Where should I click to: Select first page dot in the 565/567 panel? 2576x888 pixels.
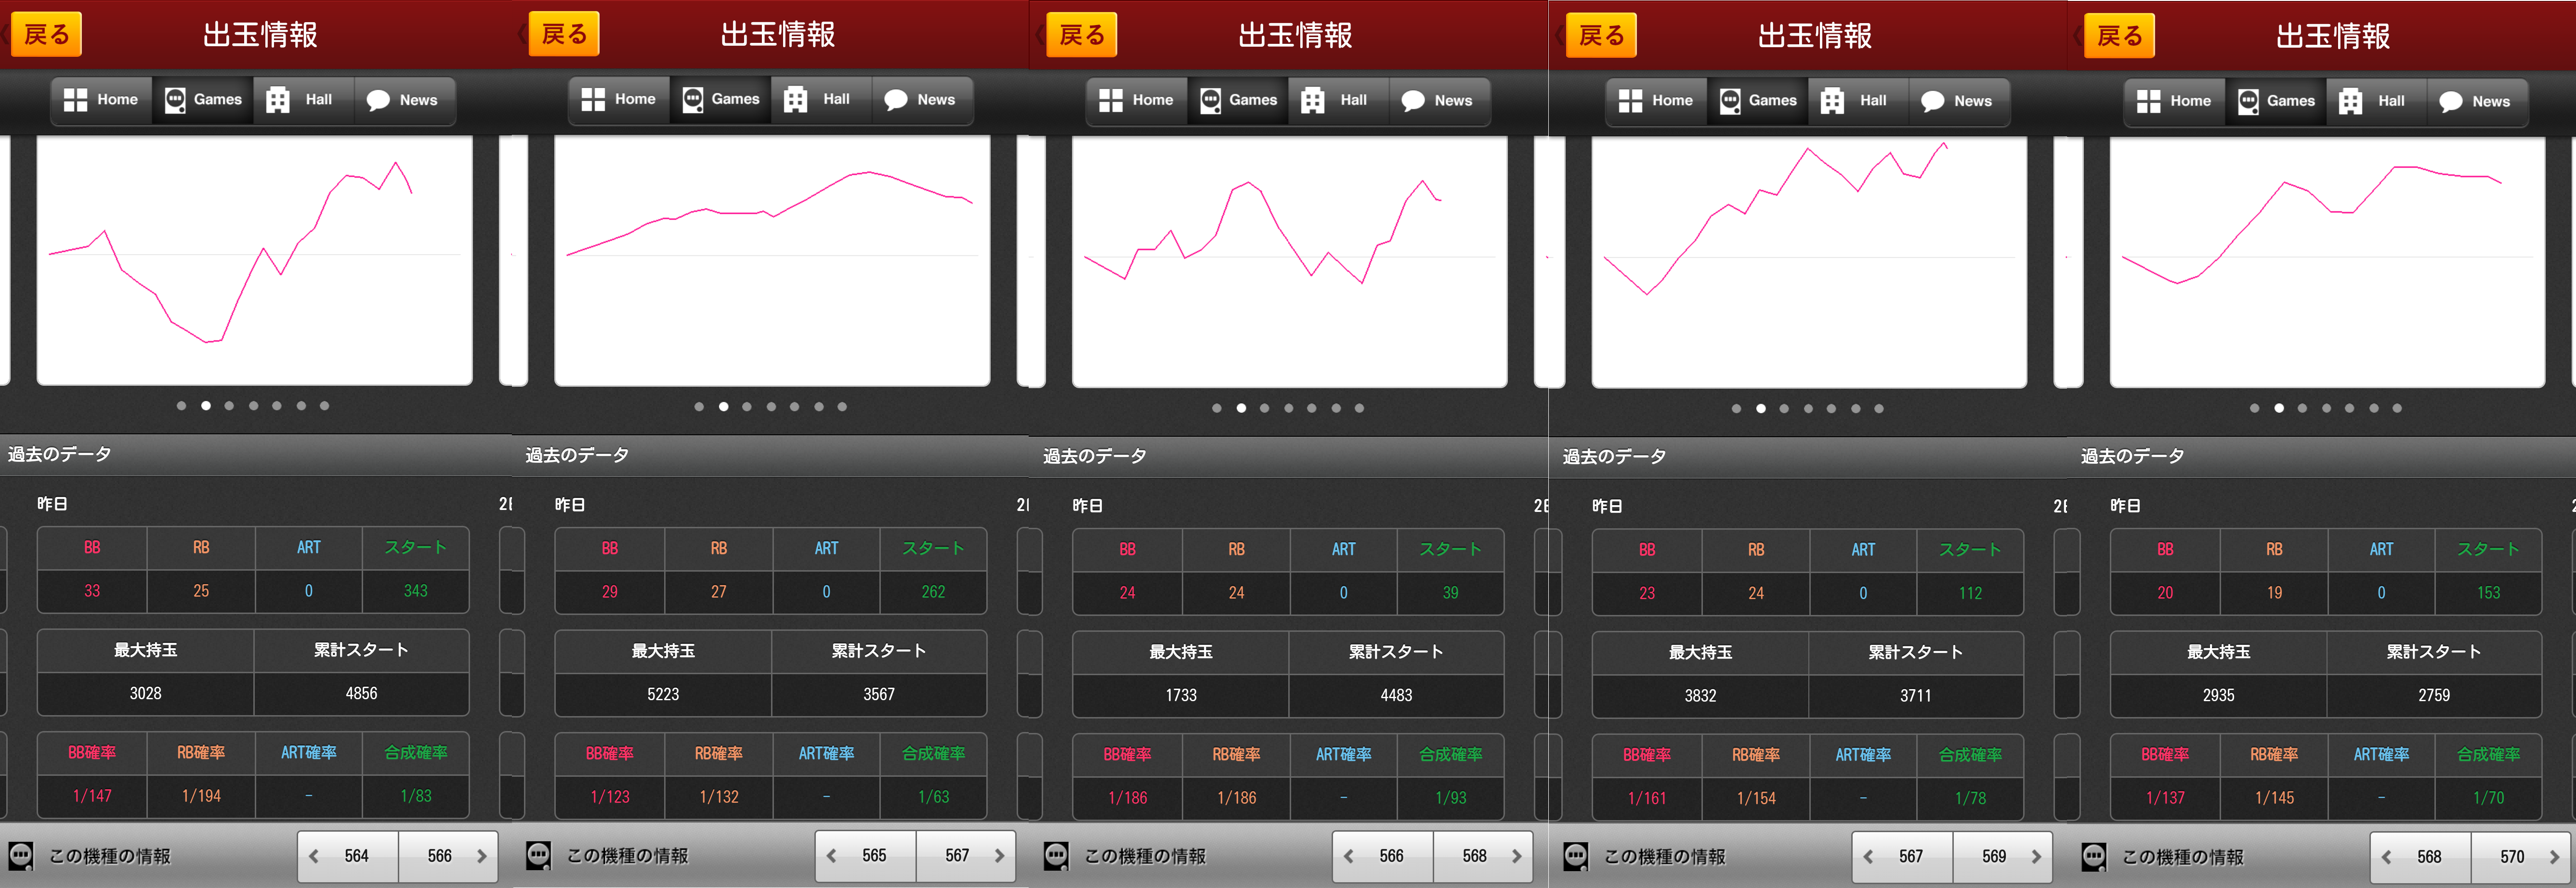click(x=699, y=407)
